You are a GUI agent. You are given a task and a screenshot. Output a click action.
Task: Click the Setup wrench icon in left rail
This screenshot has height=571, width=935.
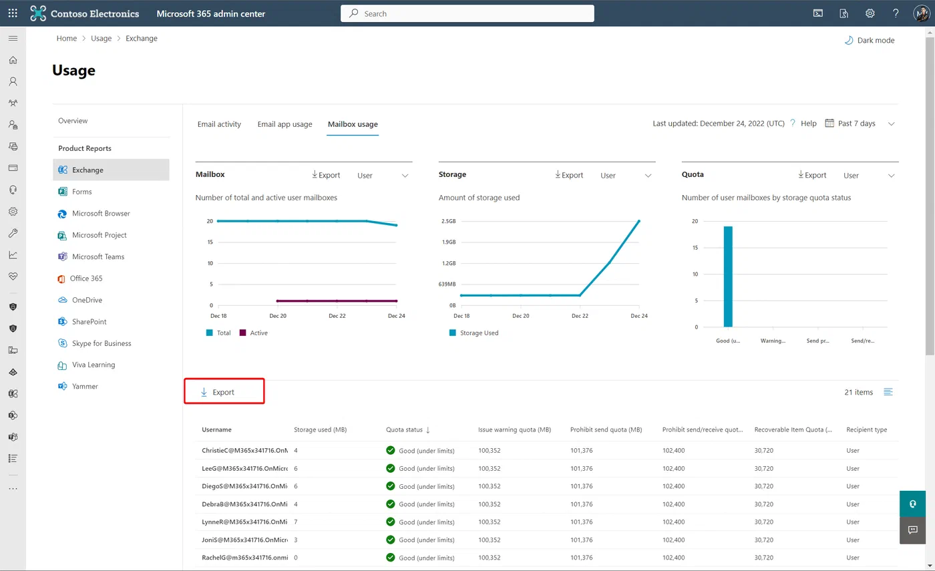13,233
